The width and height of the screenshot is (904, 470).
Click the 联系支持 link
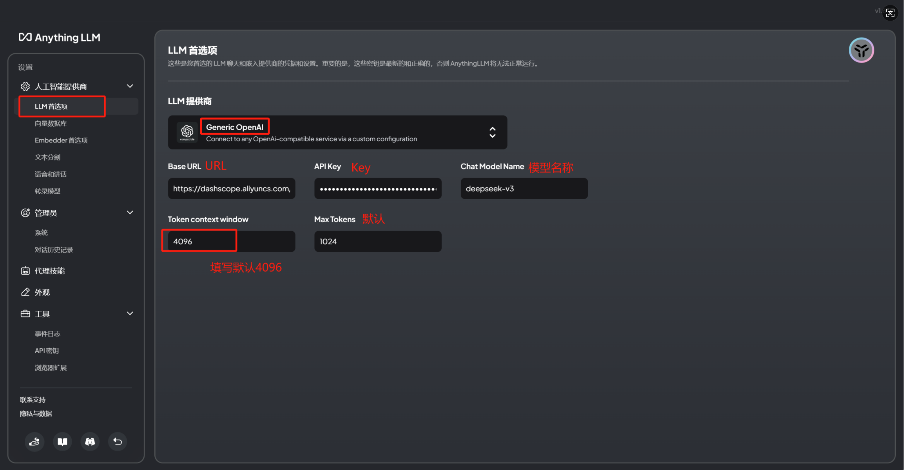click(x=33, y=400)
